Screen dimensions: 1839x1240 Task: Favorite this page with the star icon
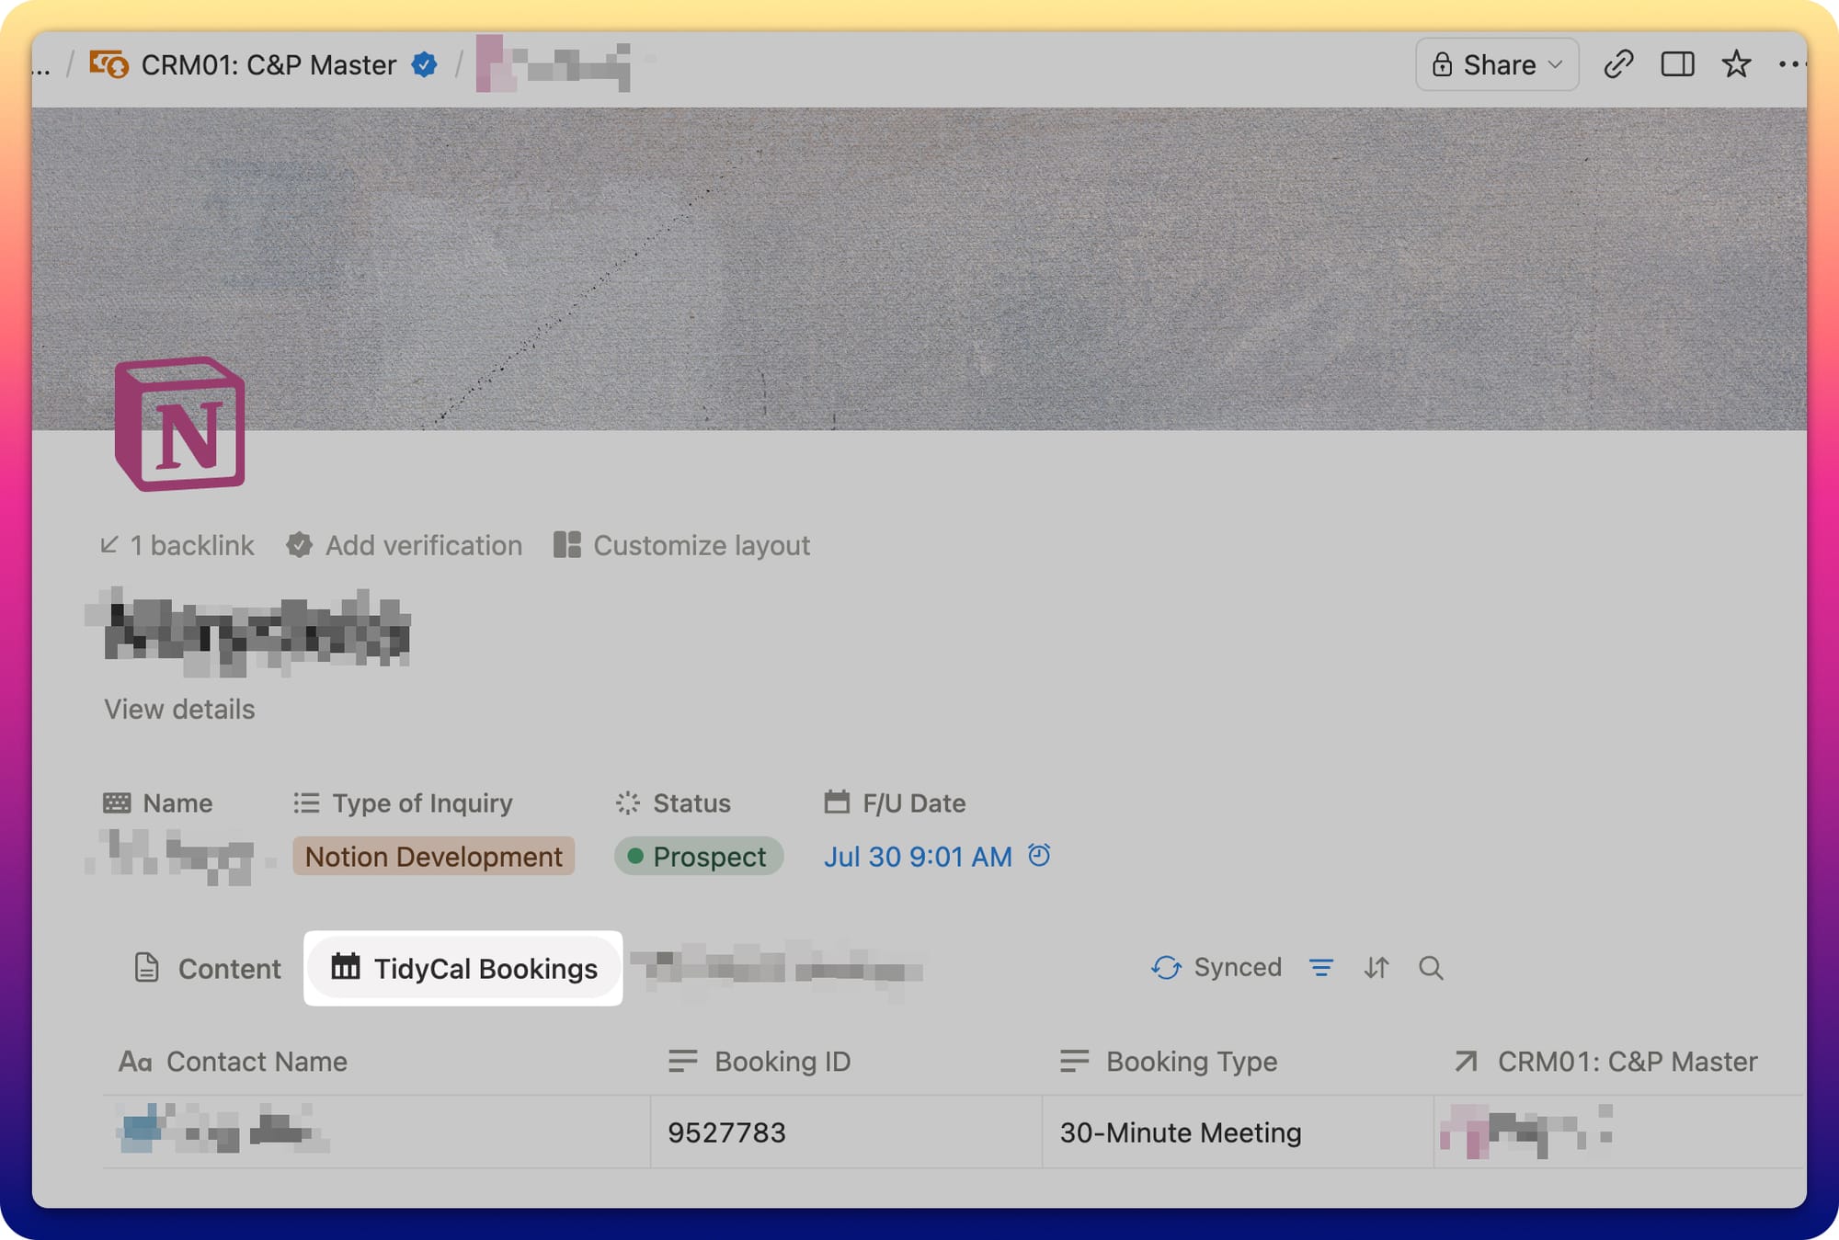point(1736,64)
